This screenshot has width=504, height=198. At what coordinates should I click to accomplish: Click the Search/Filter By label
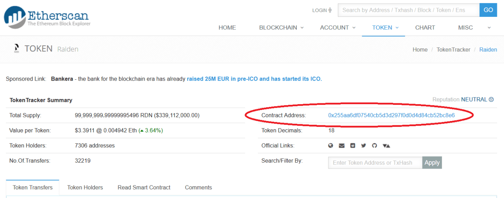pos(282,161)
